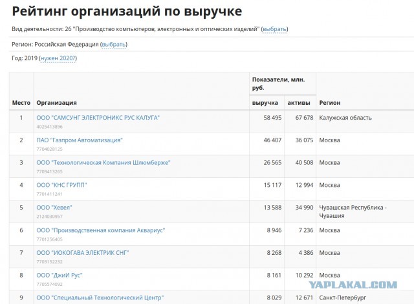Open ООО "Технологическая Компания Шлюмберже" link
Viewport: 414px width, 304px height.
click(103, 162)
